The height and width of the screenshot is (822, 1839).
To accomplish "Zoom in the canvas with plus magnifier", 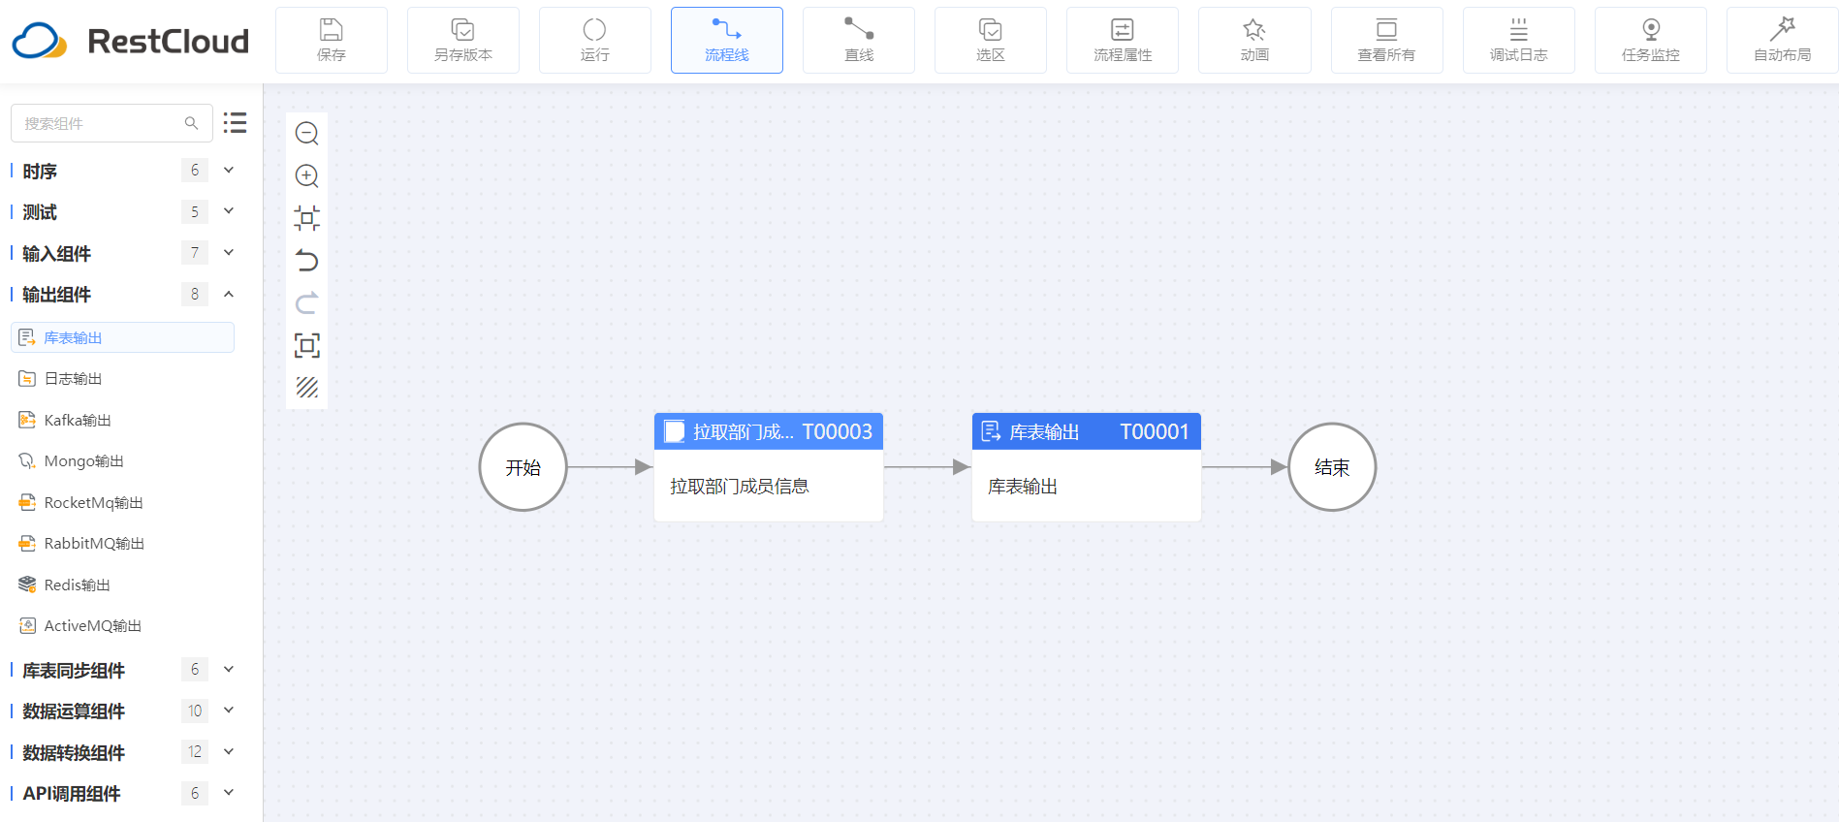I will [307, 175].
